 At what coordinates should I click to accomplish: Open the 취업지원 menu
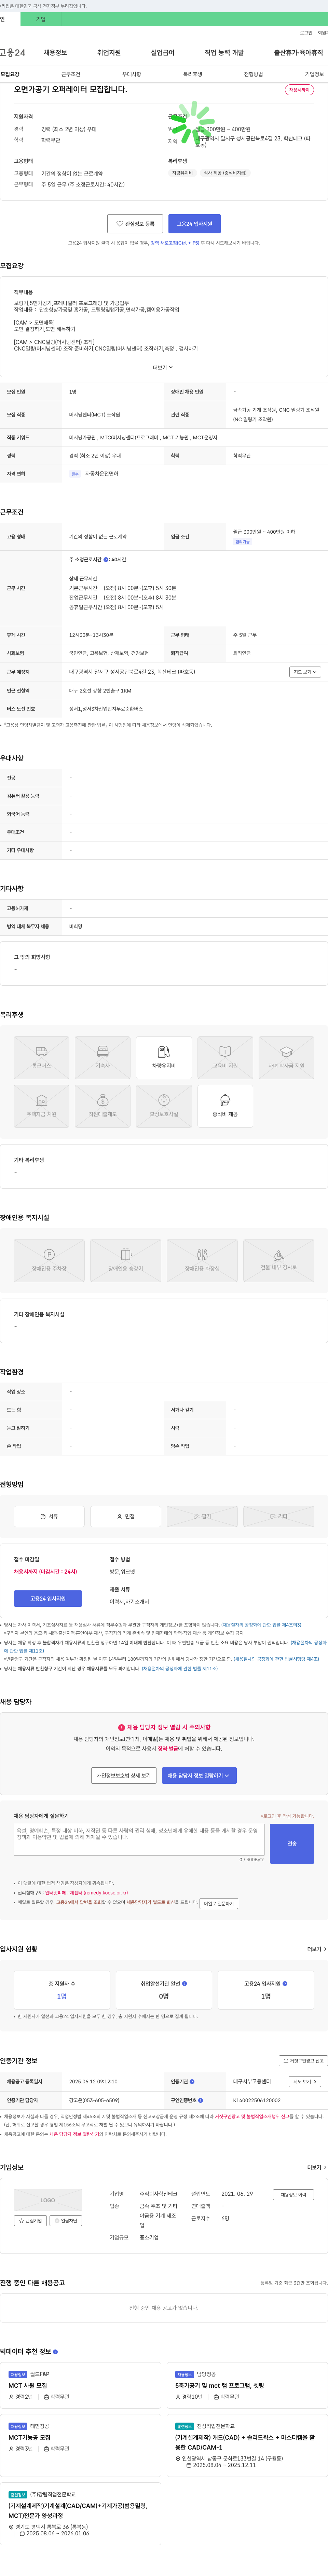click(109, 53)
